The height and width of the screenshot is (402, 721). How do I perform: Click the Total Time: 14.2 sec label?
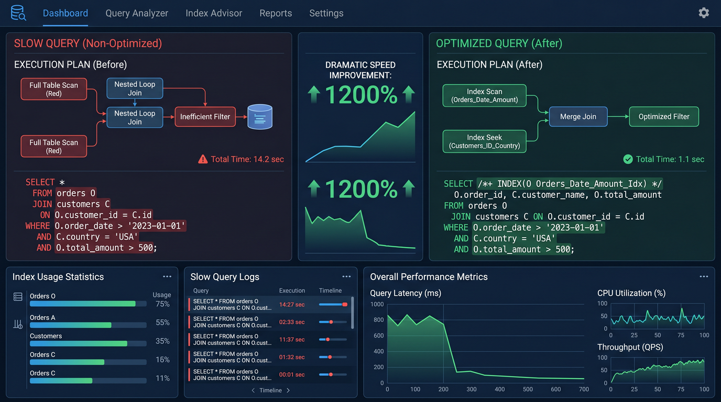pyautogui.click(x=247, y=159)
